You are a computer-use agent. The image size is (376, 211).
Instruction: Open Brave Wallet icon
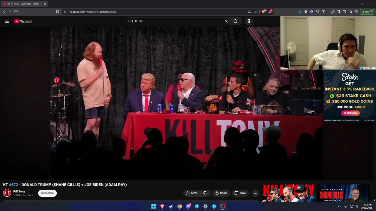point(344,12)
